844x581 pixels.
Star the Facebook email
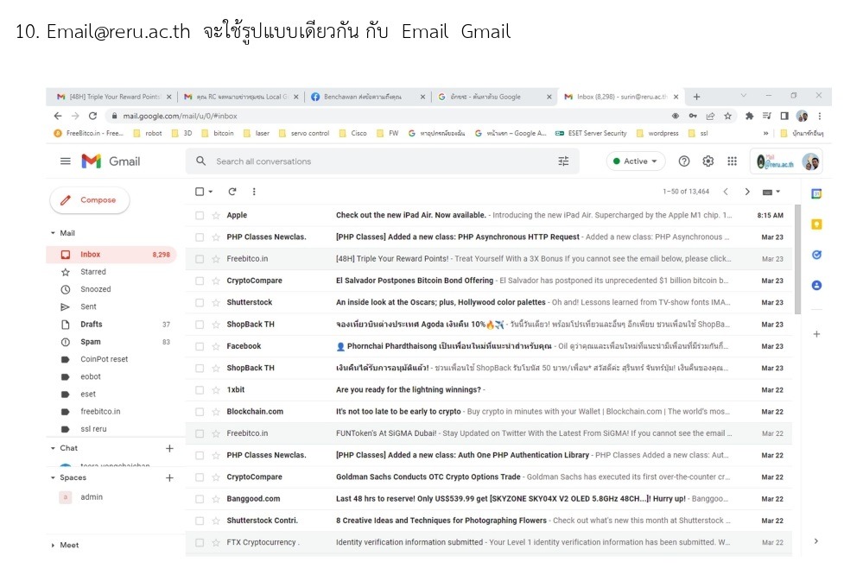pyautogui.click(x=216, y=346)
